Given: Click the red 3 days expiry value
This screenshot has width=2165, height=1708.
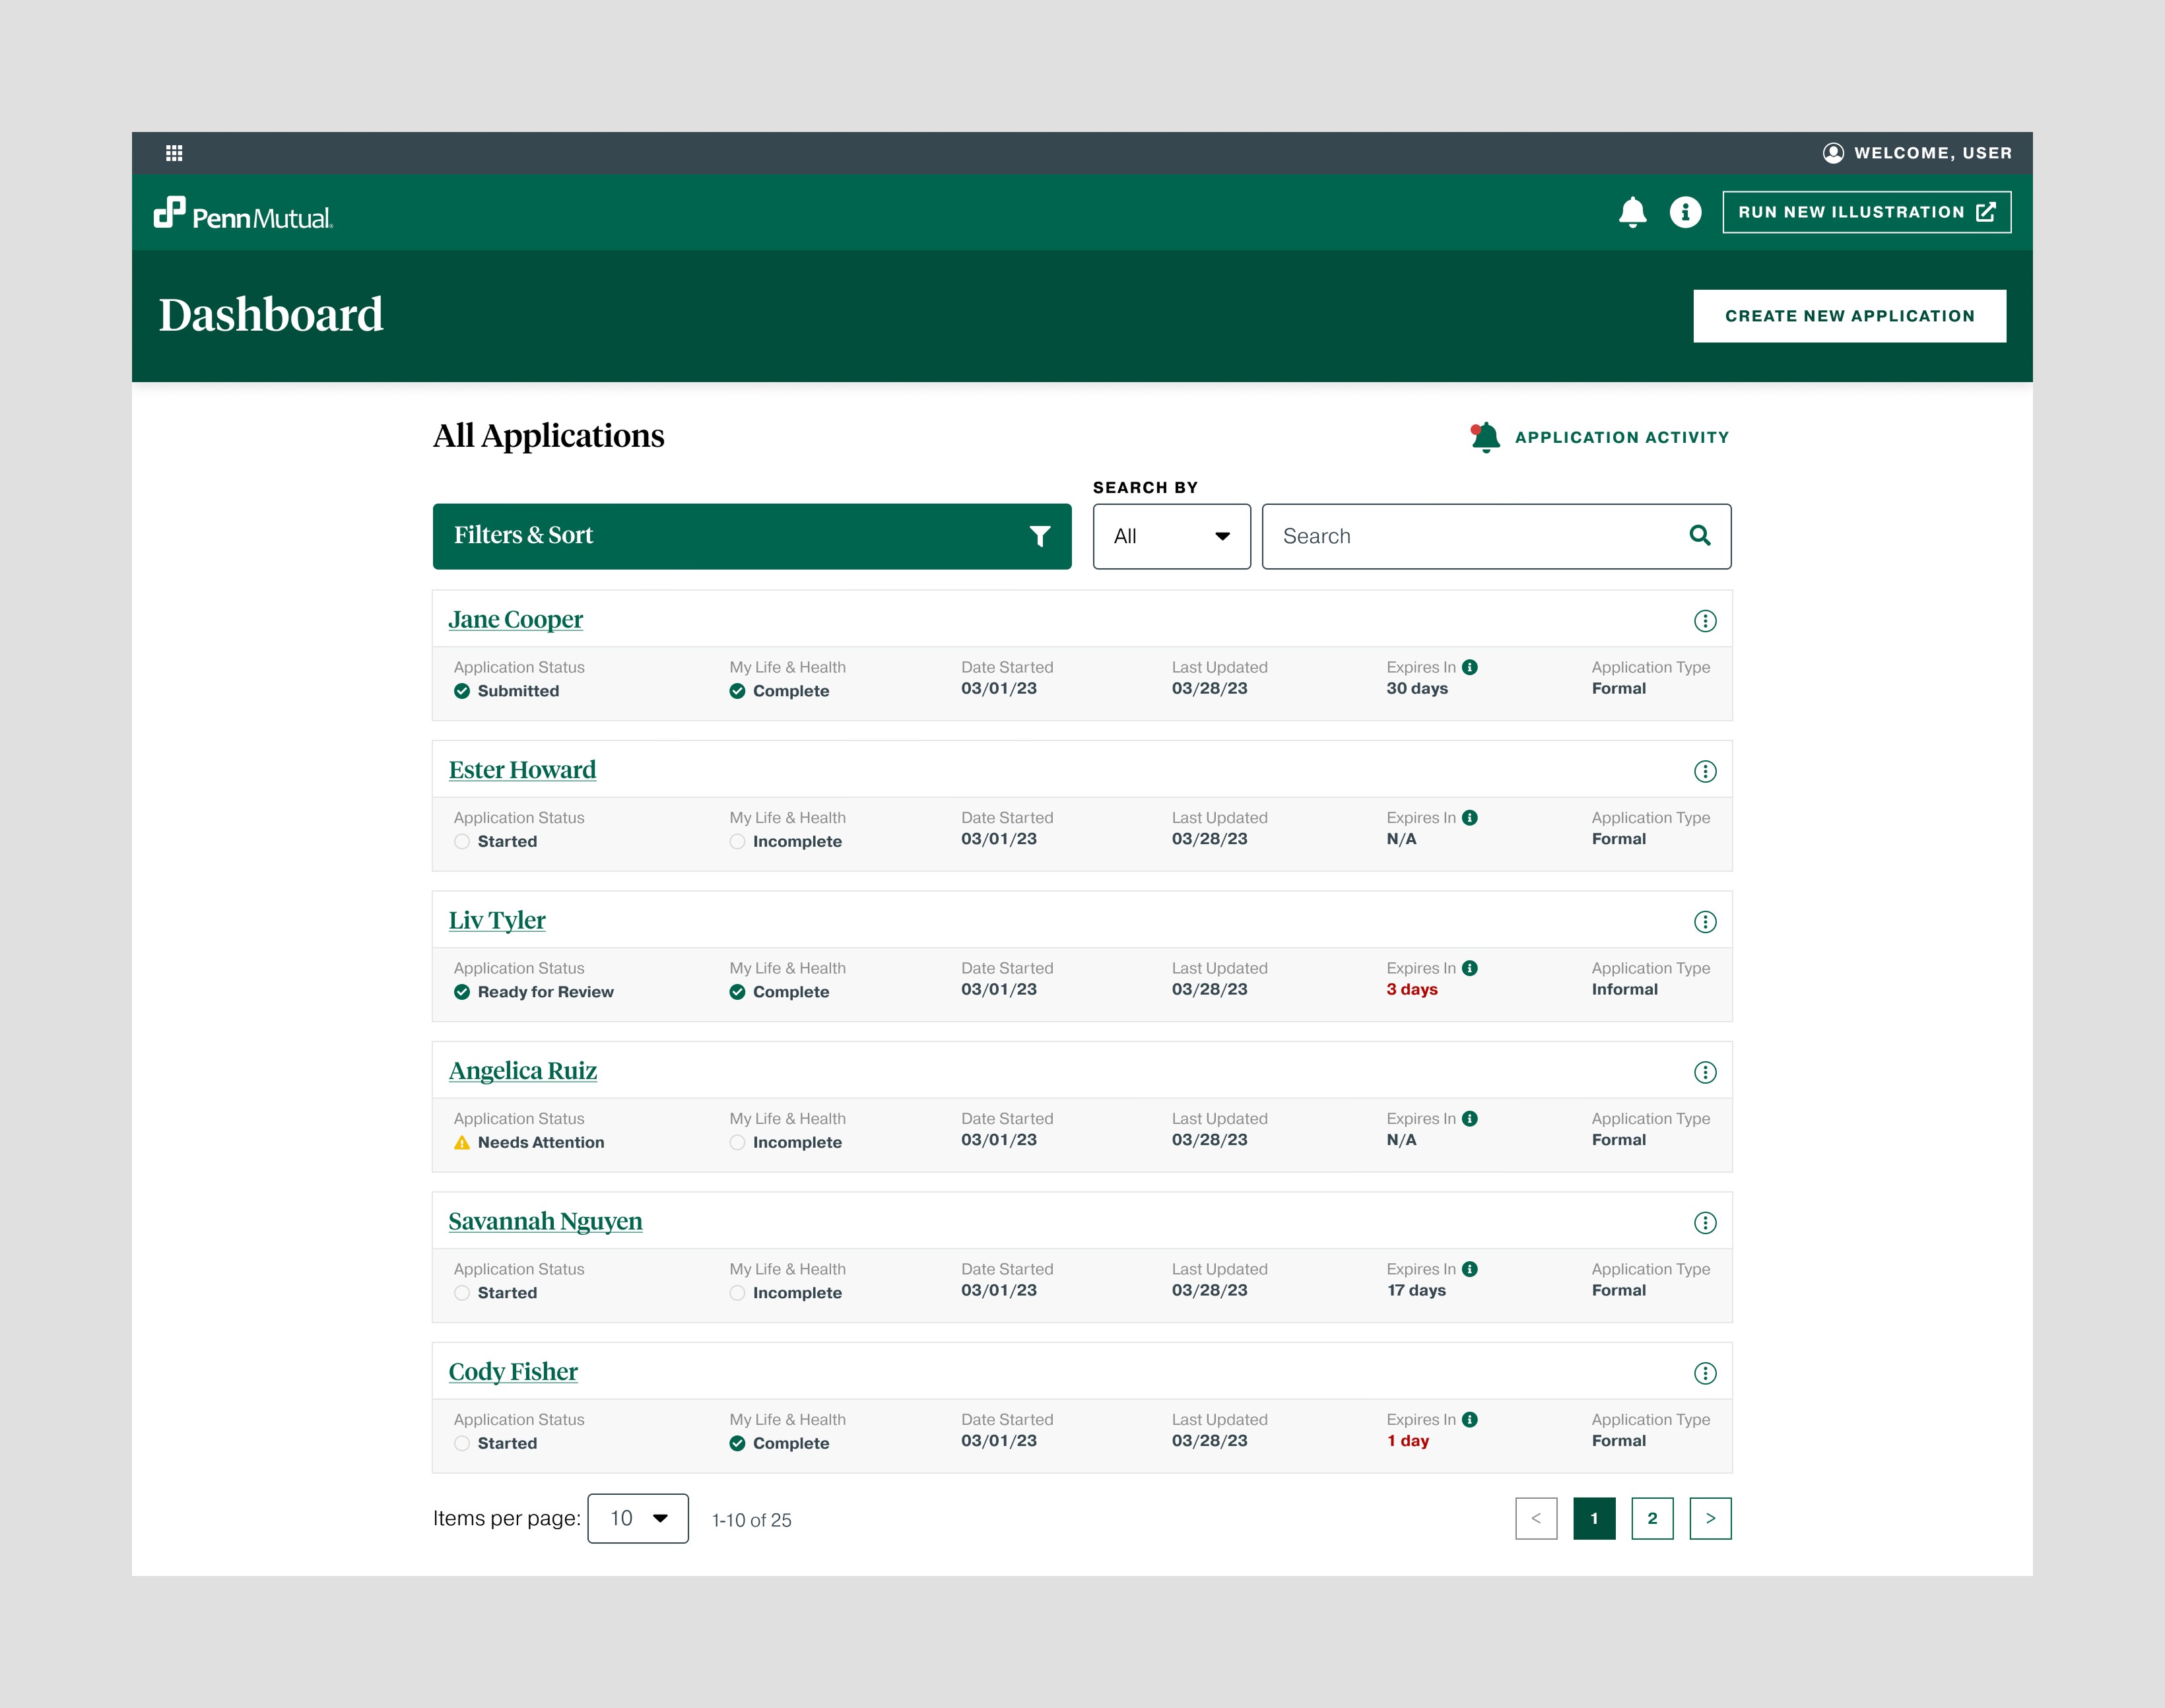Looking at the screenshot, I should [1411, 989].
